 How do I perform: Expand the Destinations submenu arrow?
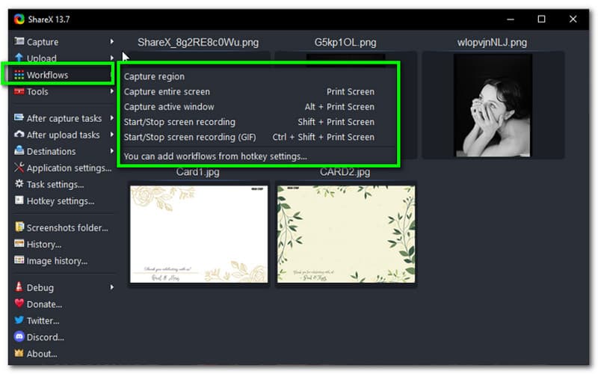coord(111,151)
